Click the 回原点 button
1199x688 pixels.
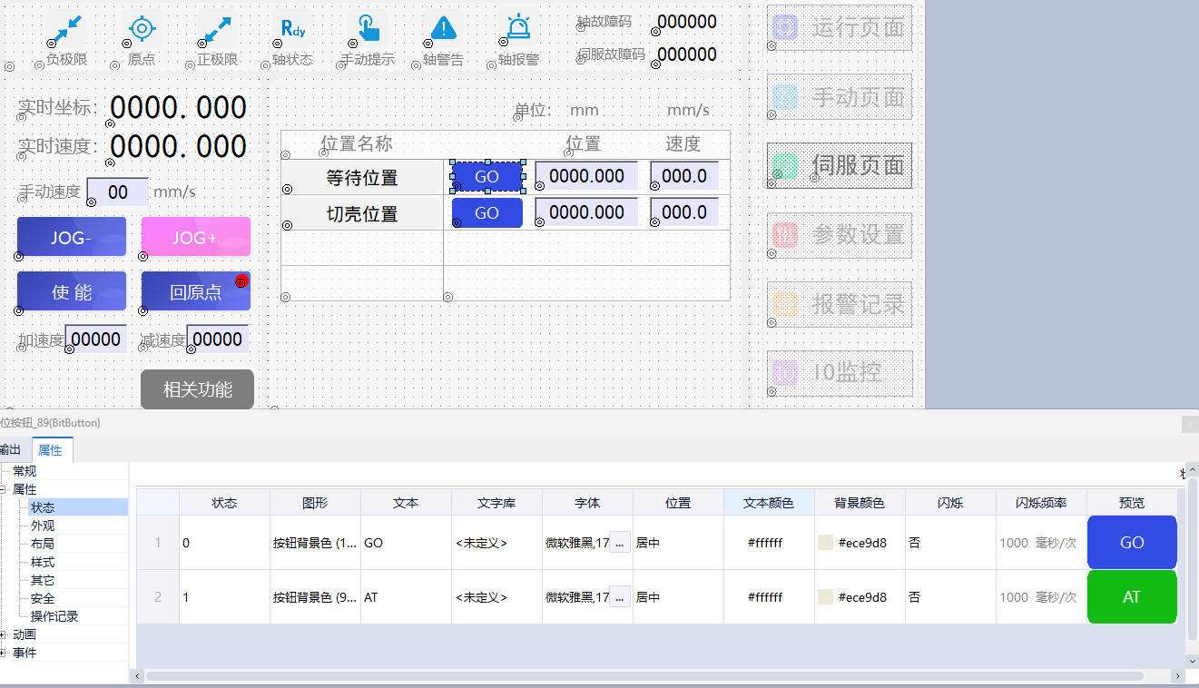click(x=195, y=291)
